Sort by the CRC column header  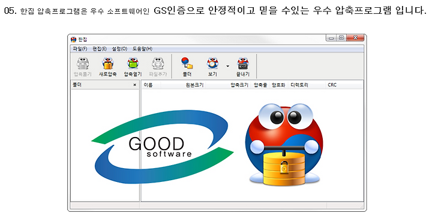(344, 85)
